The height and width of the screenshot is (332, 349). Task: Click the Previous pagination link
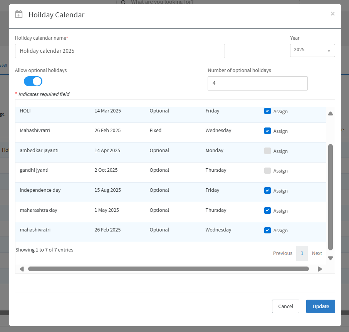tap(282, 253)
